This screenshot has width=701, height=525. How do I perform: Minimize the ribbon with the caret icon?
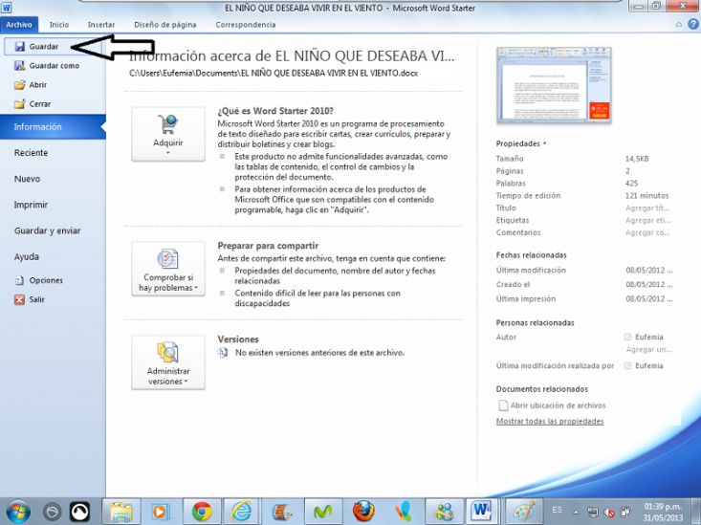[x=679, y=25]
